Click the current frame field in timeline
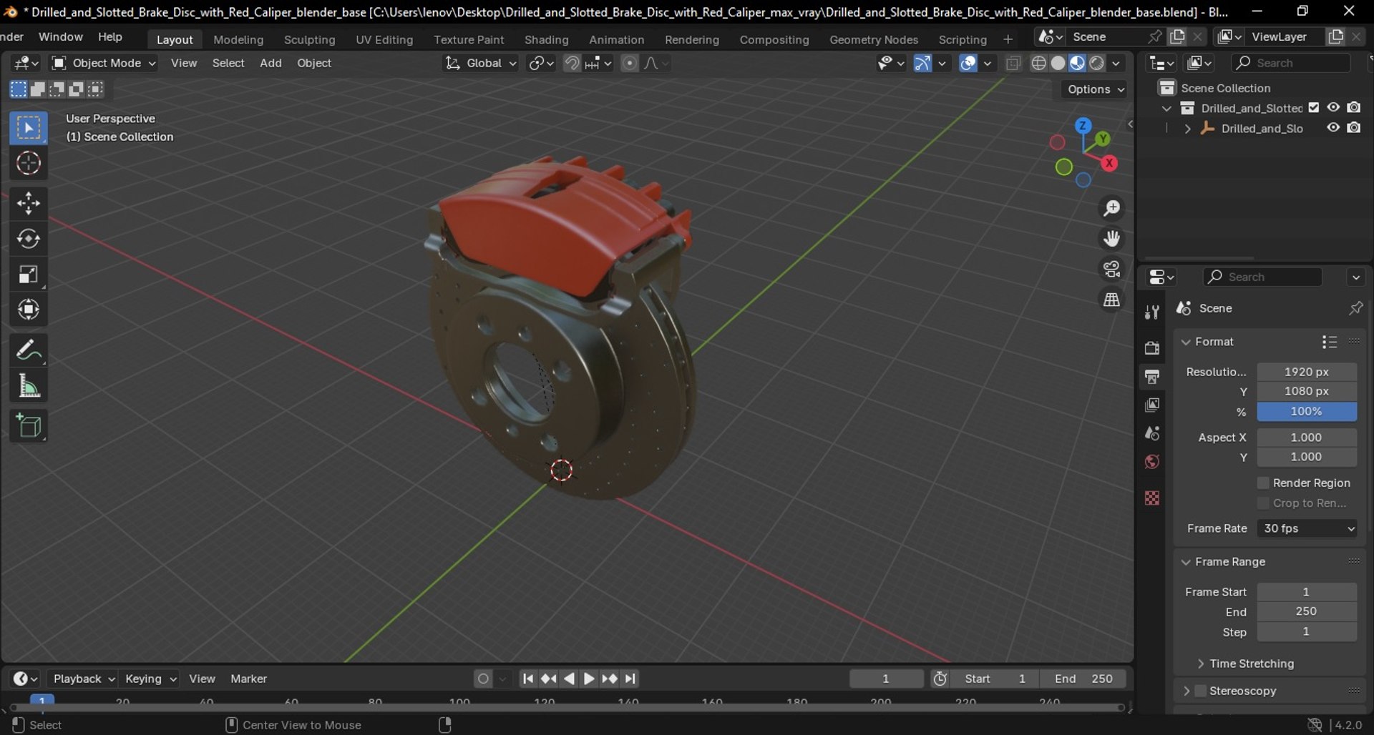Screen dimensions: 1374x735 [886, 679]
